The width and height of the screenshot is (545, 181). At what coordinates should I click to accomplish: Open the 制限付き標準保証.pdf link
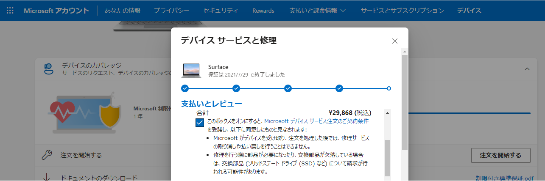(x=505, y=178)
